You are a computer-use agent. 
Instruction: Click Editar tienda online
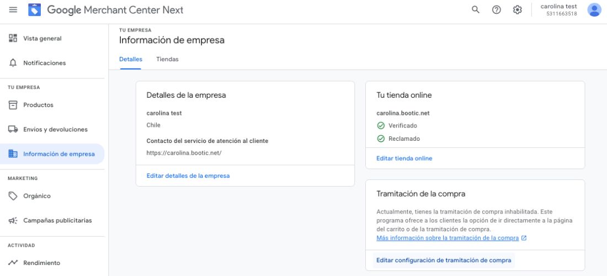[404, 158]
